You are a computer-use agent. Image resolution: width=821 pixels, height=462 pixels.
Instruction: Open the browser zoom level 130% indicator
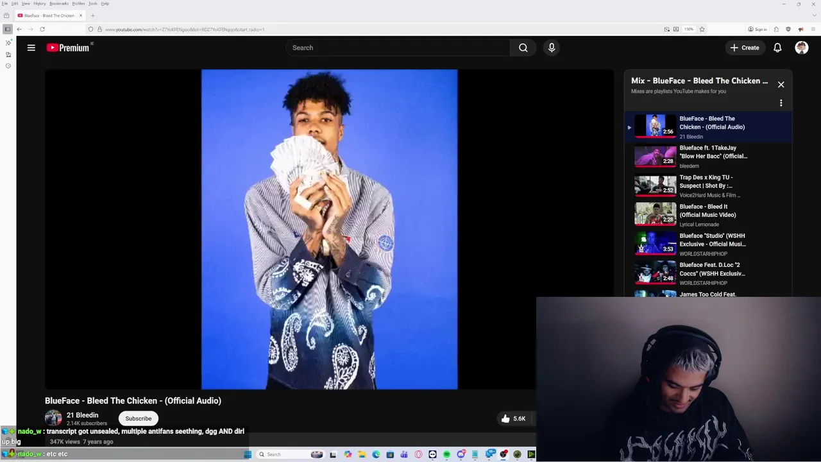pyautogui.click(x=689, y=29)
